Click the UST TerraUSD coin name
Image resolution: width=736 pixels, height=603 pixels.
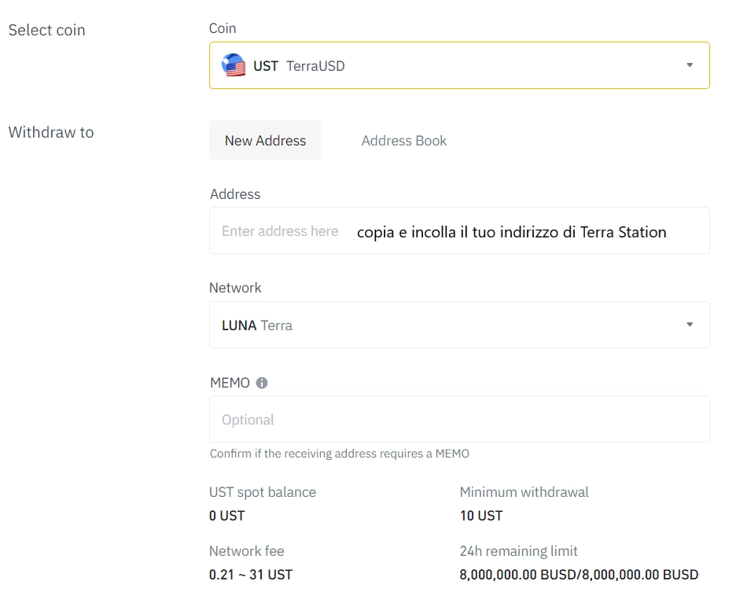click(299, 66)
